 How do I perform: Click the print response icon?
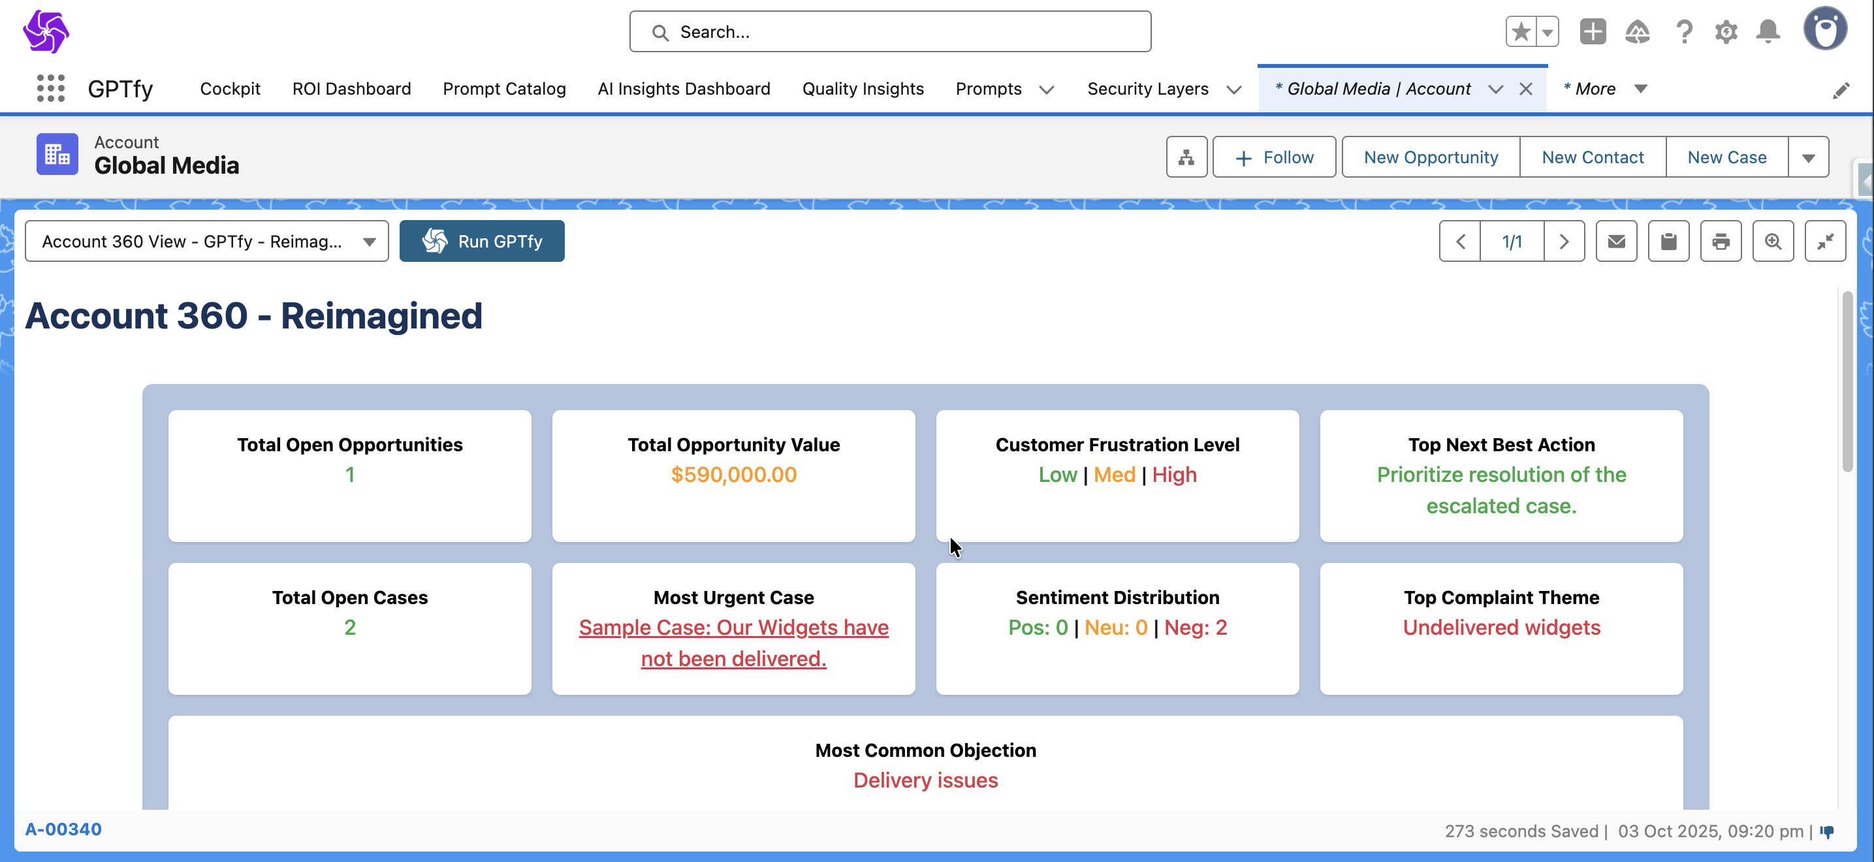point(1721,241)
